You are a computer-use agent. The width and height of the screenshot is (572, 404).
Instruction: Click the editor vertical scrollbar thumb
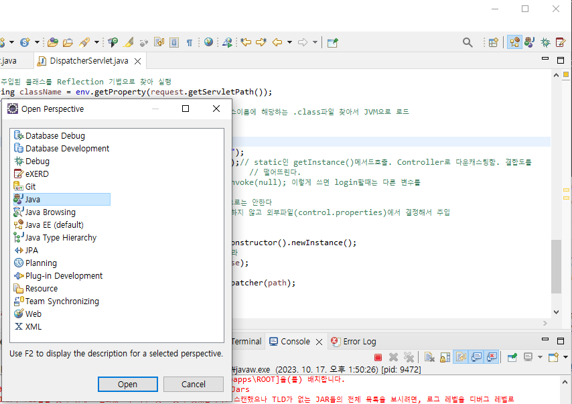tap(556, 267)
